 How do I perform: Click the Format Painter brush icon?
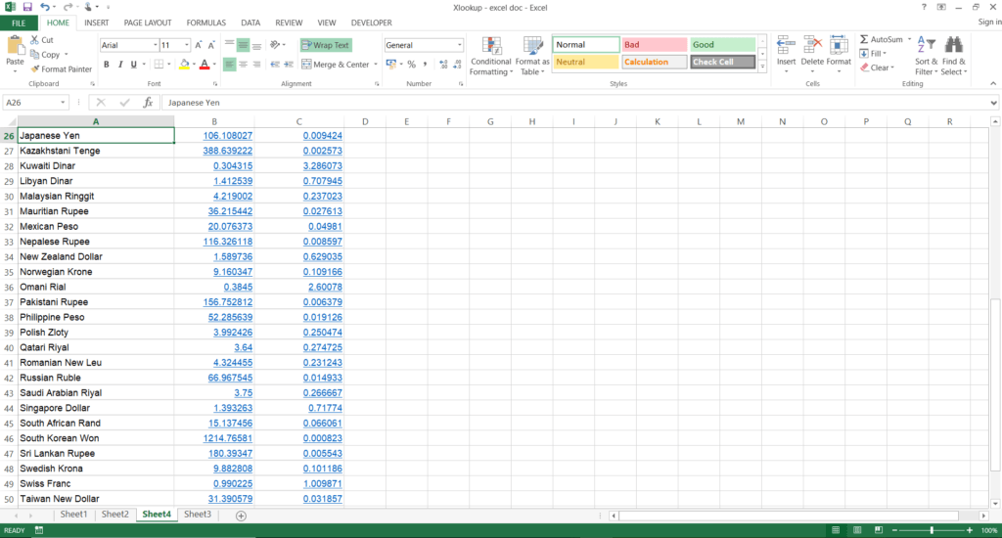pos(35,69)
